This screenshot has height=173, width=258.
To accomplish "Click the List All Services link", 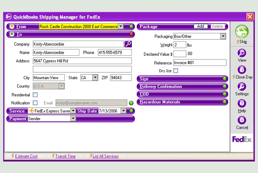I will click(106, 156).
